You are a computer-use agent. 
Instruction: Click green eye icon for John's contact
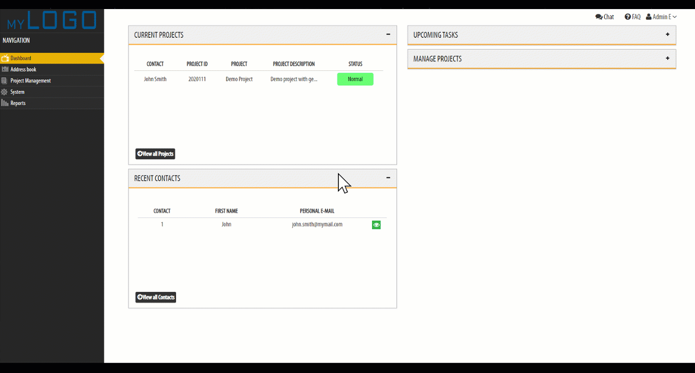[376, 225]
